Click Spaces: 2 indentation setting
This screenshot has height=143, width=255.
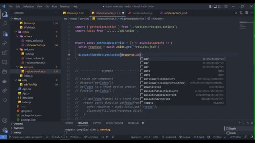(135, 137)
